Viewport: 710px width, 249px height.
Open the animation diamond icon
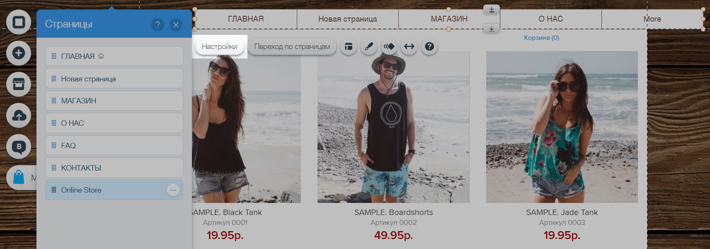(389, 46)
